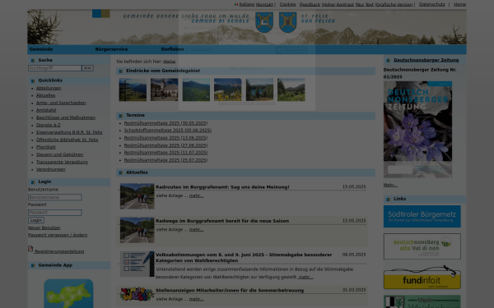
Task: Open Radwege im Burggrafenamt neue Saison headline
Action: pyautogui.click(x=222, y=221)
